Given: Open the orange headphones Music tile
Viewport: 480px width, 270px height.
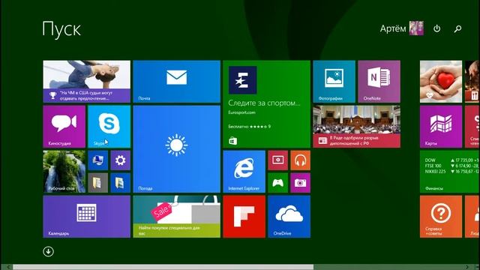Looking at the screenshot, I should point(300,160).
